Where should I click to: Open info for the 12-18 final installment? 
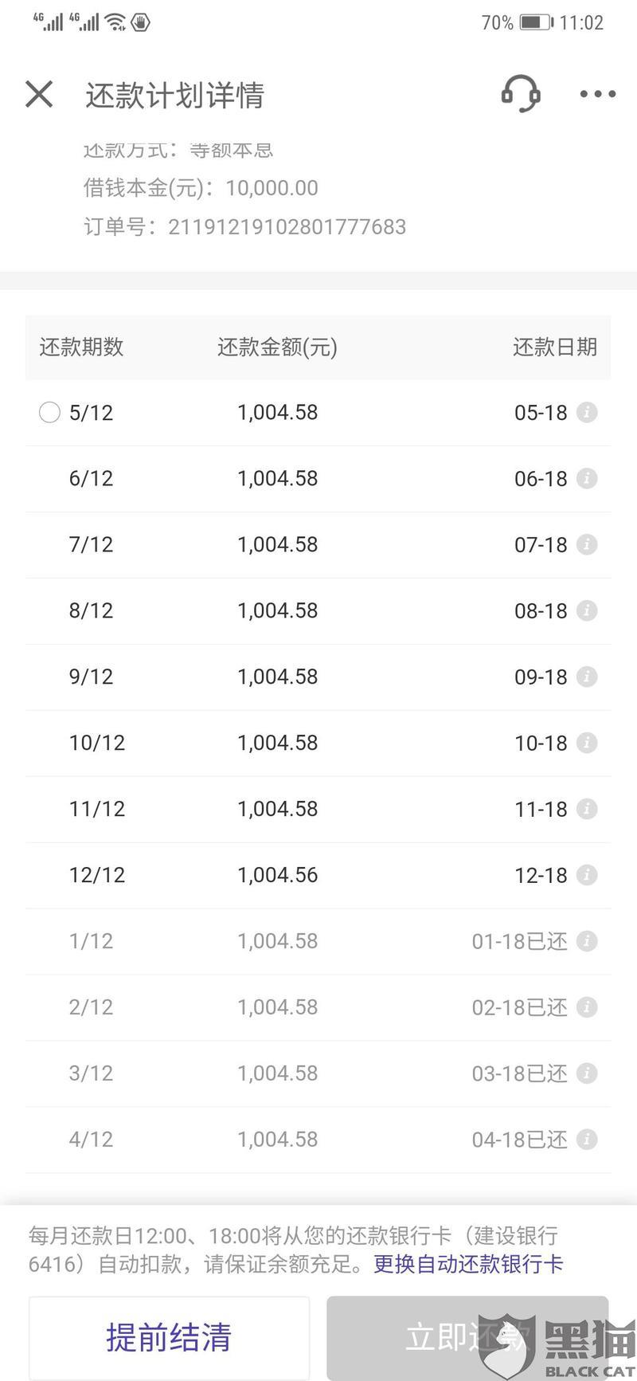[x=587, y=875]
